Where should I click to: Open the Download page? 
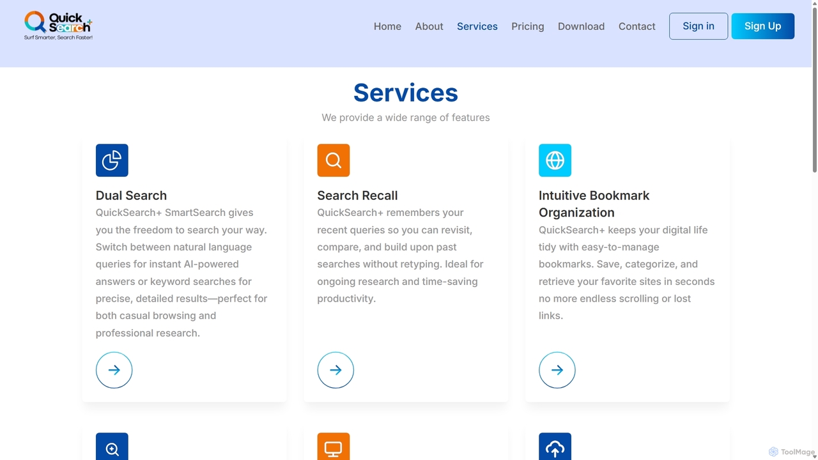[x=581, y=26]
